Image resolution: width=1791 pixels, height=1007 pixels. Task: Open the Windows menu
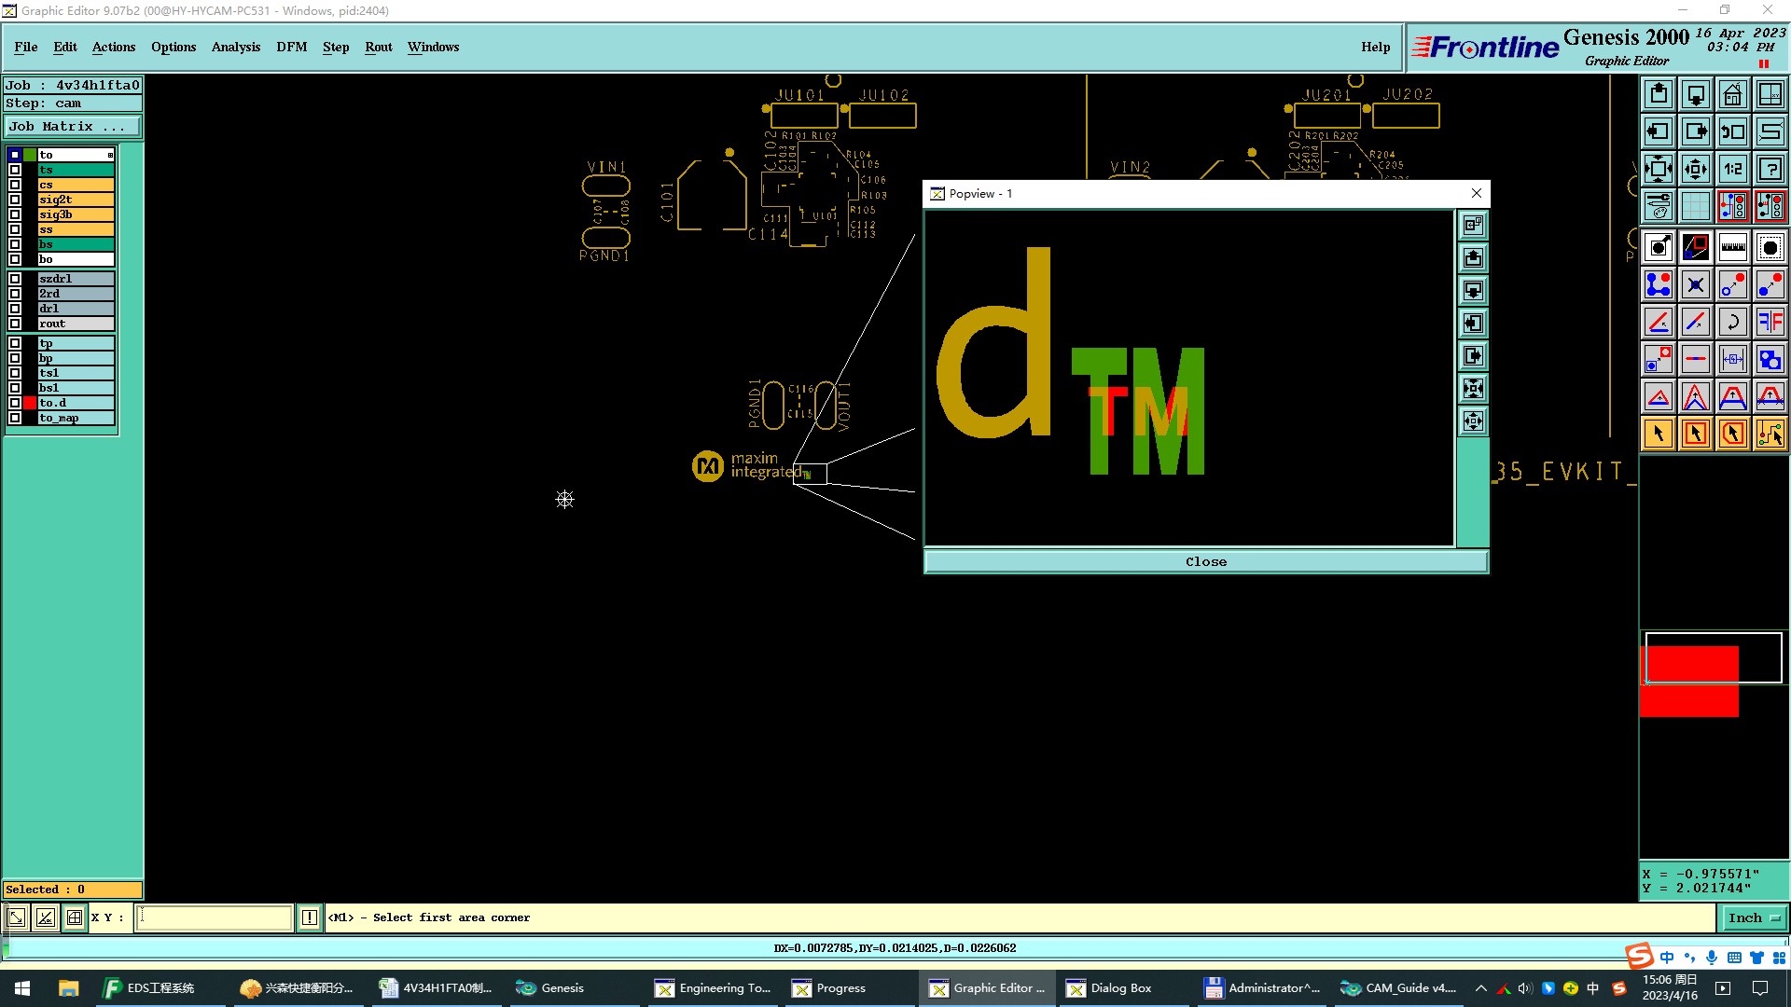433,47
